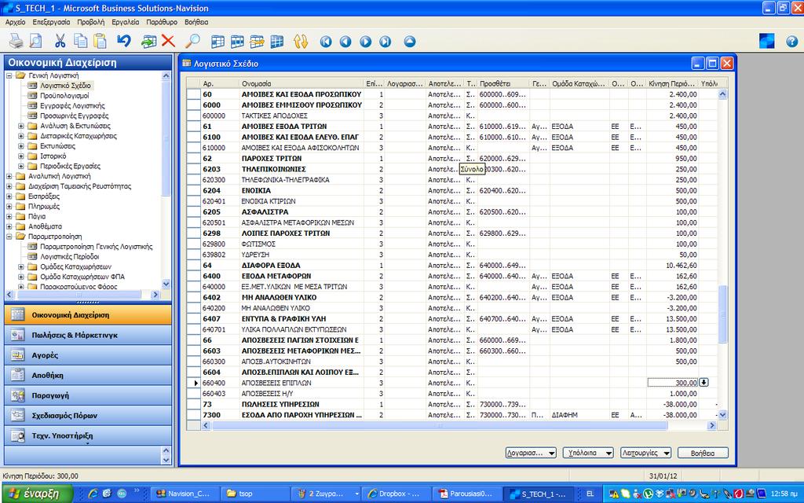
Task: Click the Find magnifier icon
Action: click(x=192, y=41)
